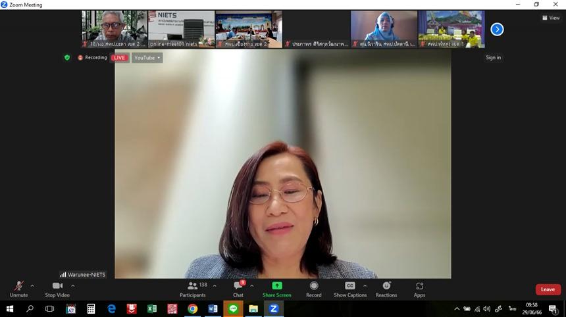Click the Sign in link
The height and width of the screenshot is (317, 566).
point(493,57)
